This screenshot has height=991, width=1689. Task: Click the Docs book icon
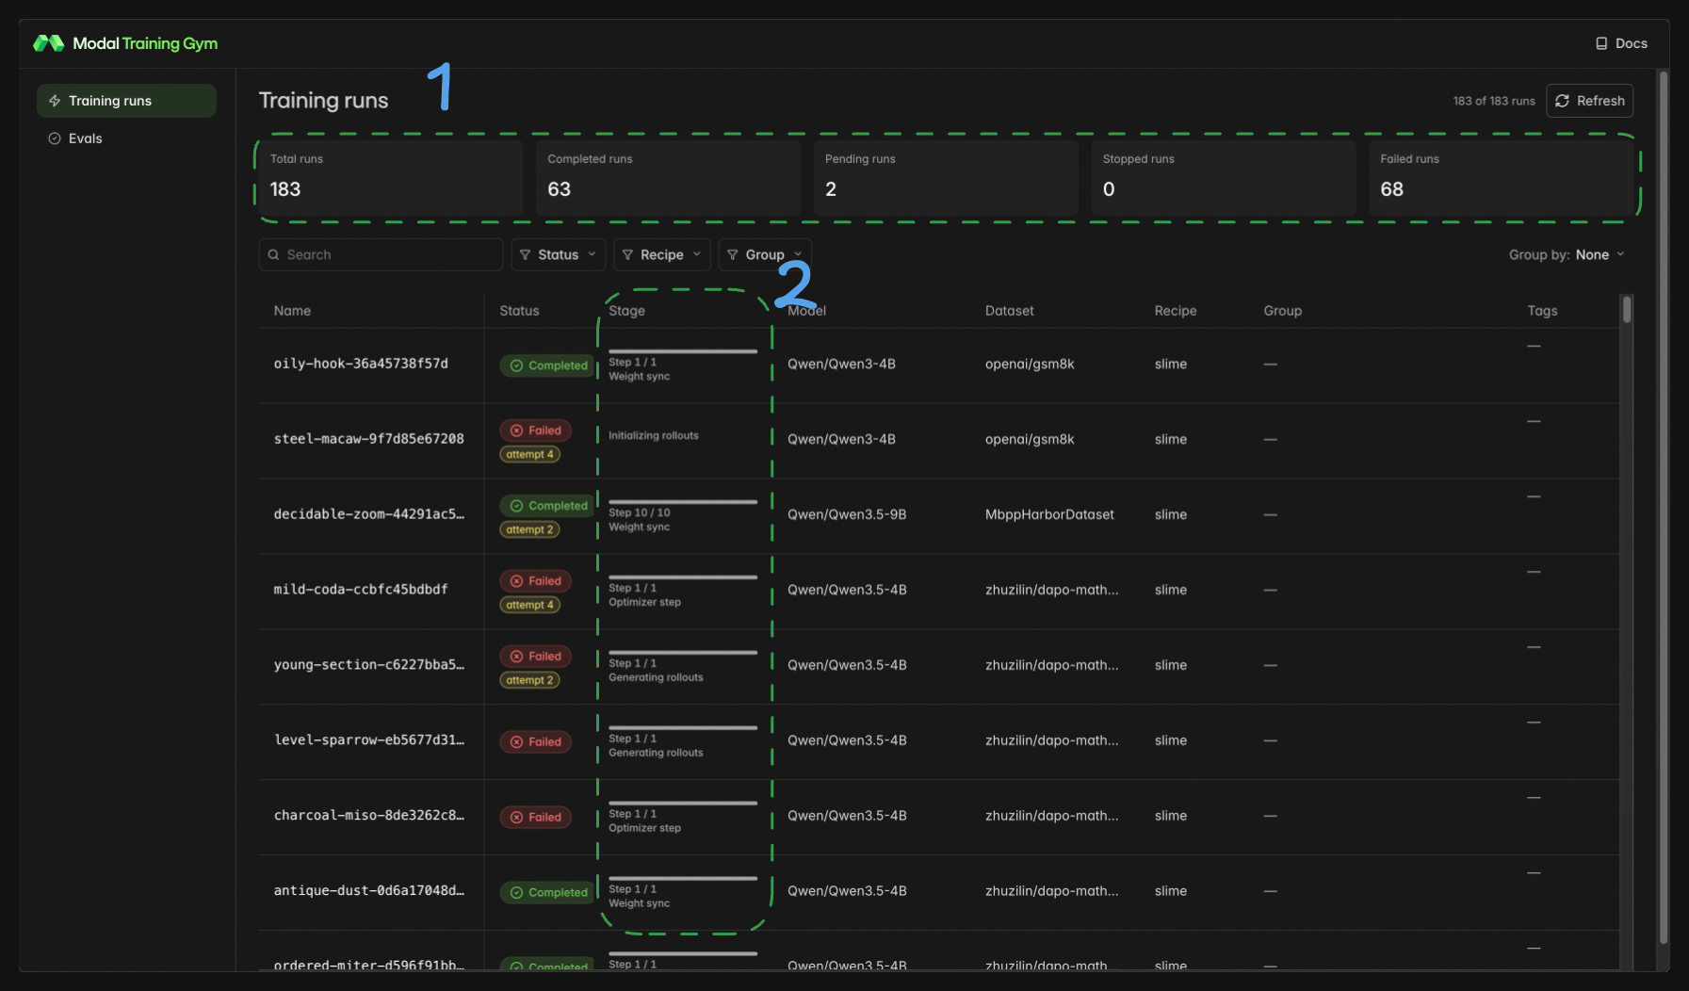click(x=1601, y=43)
